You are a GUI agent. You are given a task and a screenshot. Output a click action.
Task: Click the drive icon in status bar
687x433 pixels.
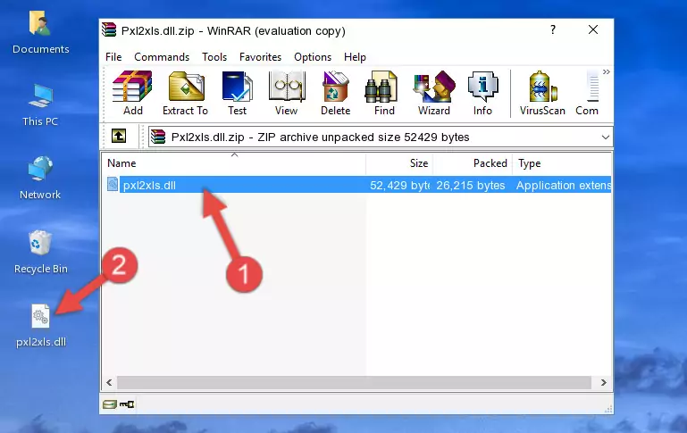pyautogui.click(x=110, y=404)
